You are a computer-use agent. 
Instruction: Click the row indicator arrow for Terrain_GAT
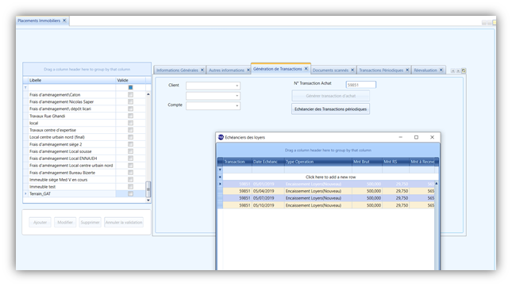point(25,194)
